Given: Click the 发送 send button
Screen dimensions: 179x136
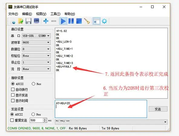Looking at the screenshot, I should tap(158, 109).
